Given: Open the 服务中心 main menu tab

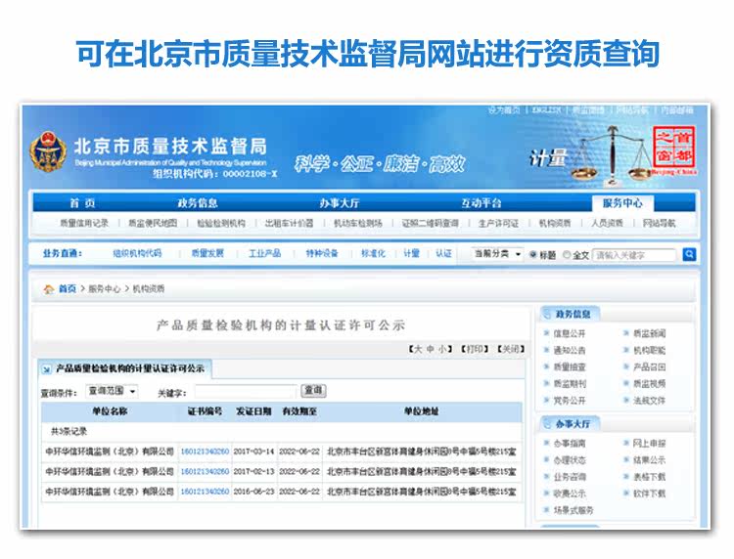Looking at the screenshot, I should [622, 203].
